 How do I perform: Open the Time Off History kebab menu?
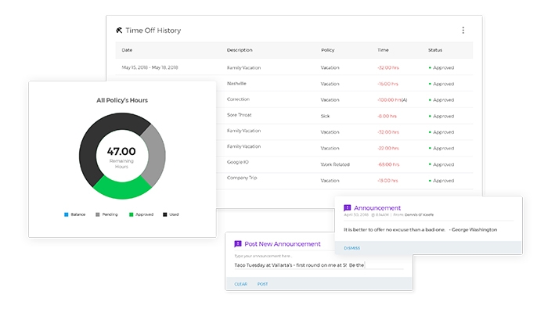[463, 31]
